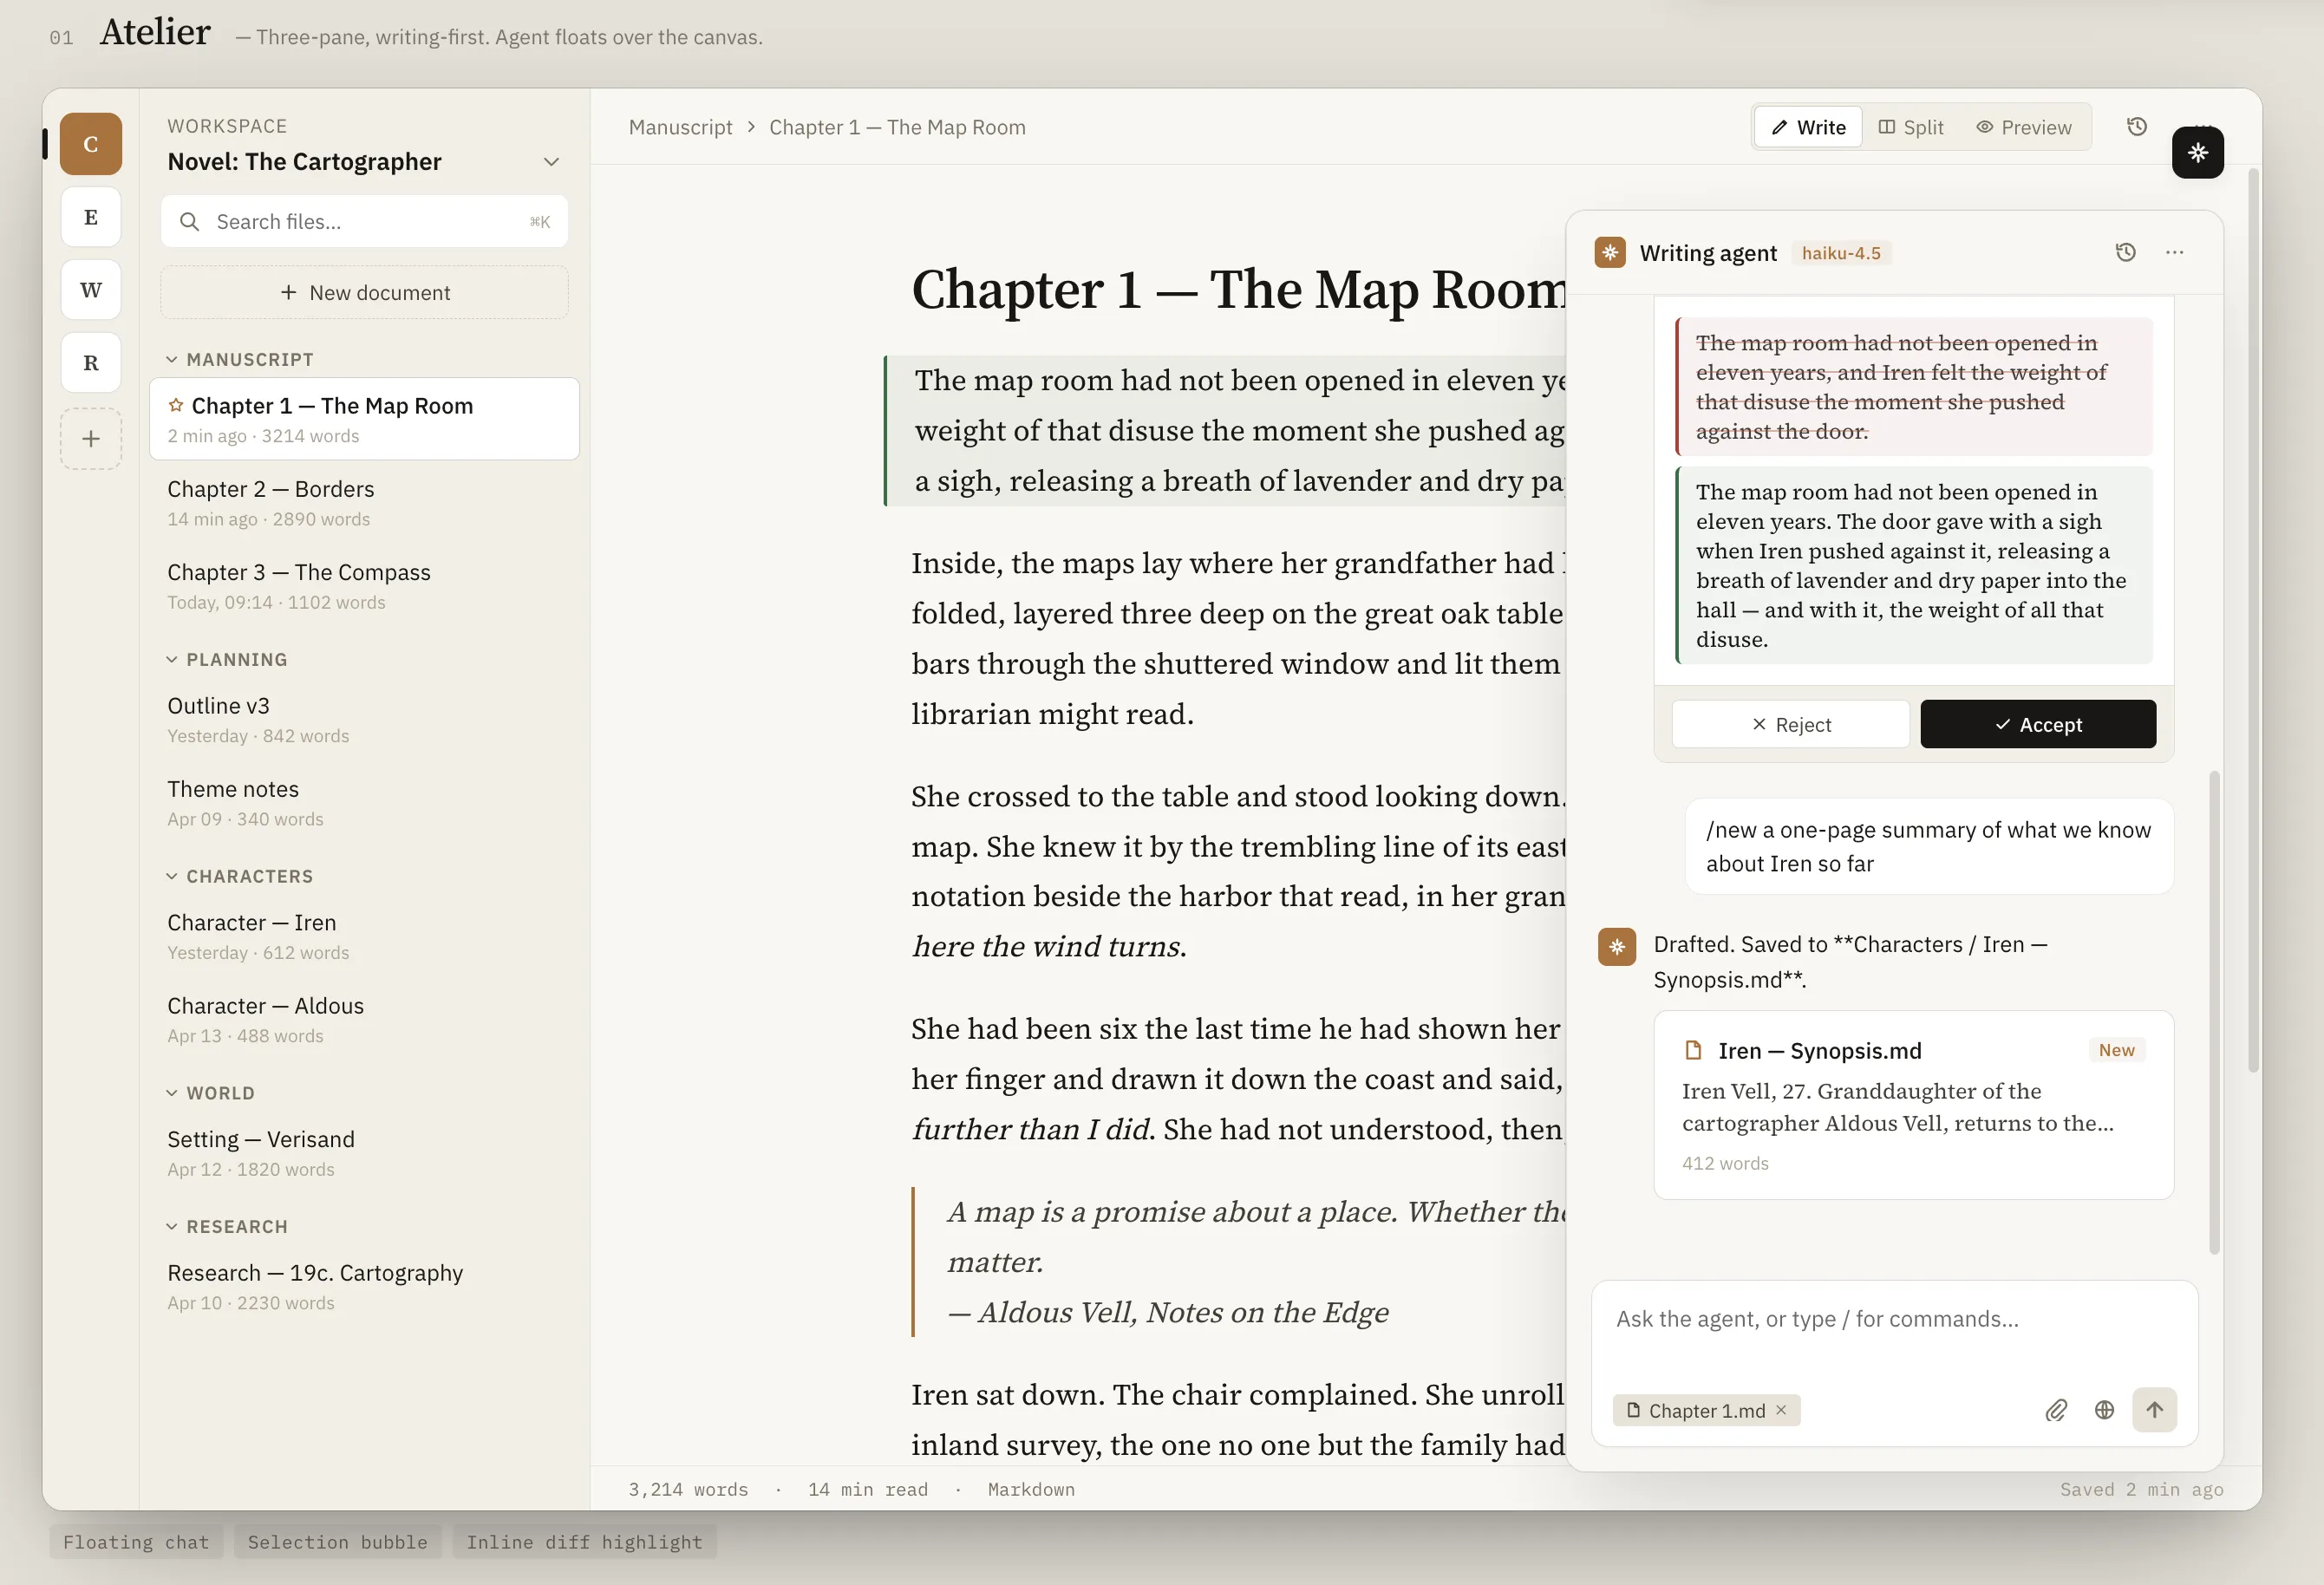
Task: Reject the suggested rewrite
Action: [1790, 725]
